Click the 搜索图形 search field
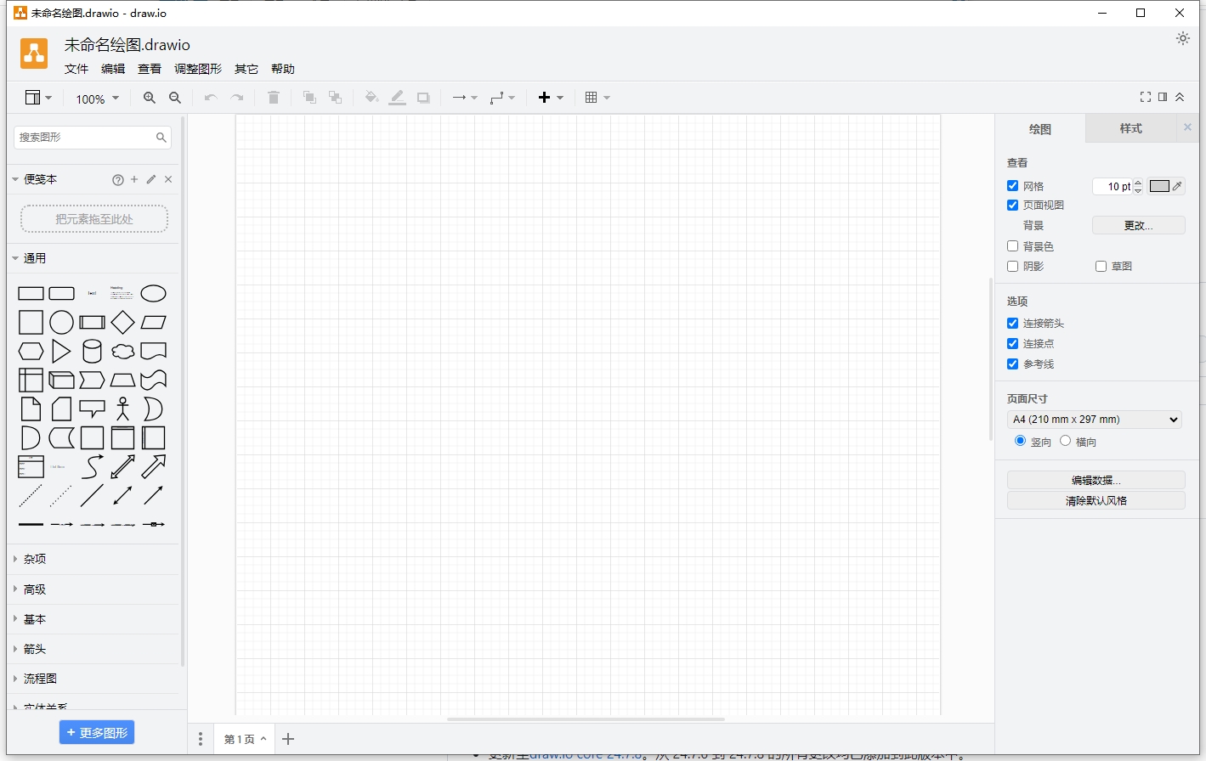This screenshot has height=761, width=1206. (x=93, y=137)
